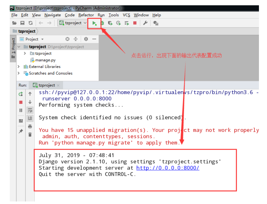Click the 'runserver 0.0.0.0:8000' console line

[x=77, y=98]
